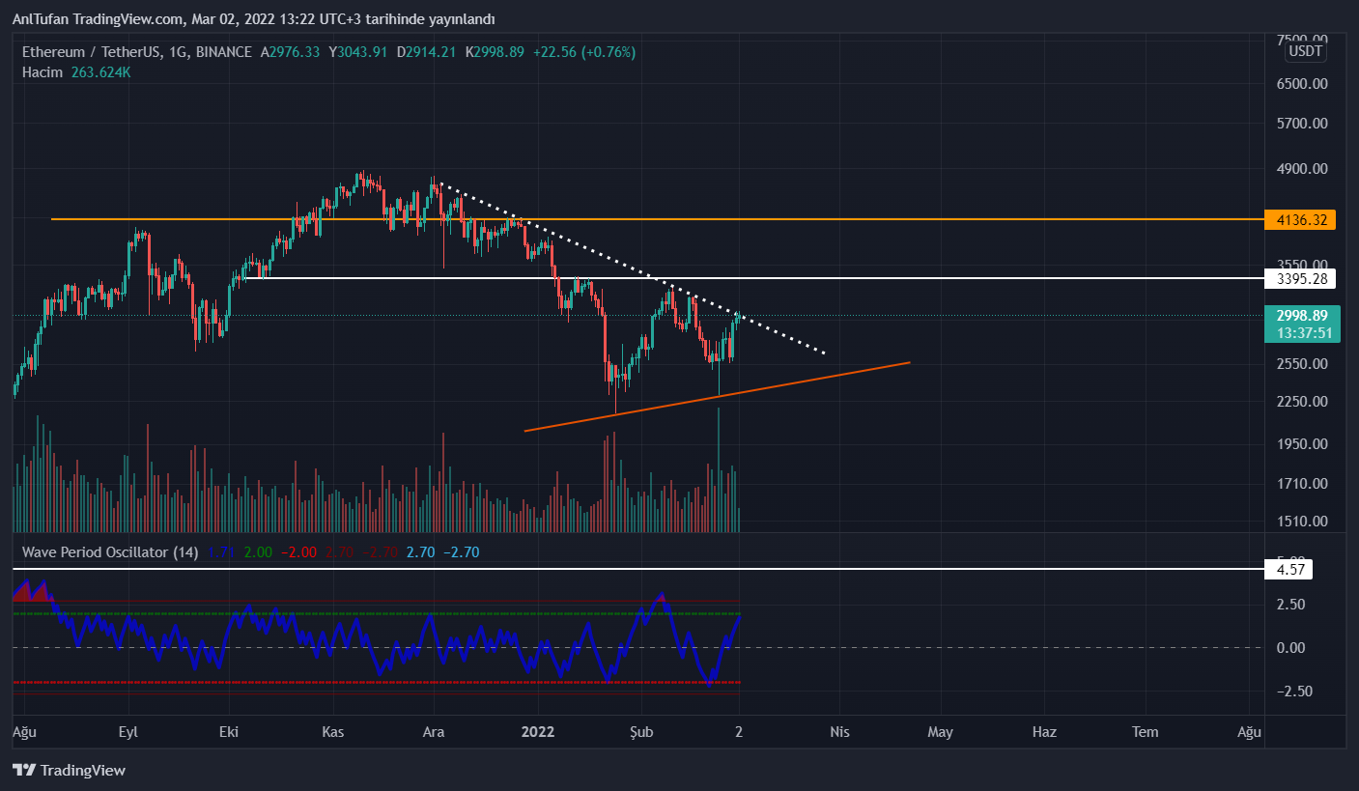Click the 2022 label on time axis

[x=537, y=732]
